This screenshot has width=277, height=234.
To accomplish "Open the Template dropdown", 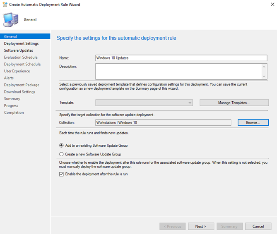I will pos(144,103).
